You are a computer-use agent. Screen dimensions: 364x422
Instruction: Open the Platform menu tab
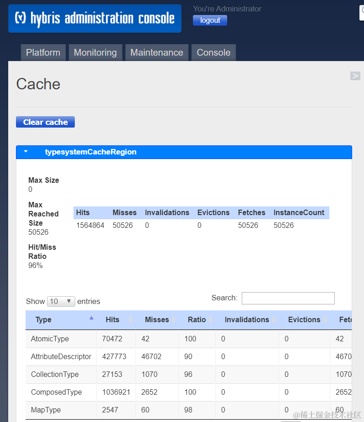[x=43, y=52]
